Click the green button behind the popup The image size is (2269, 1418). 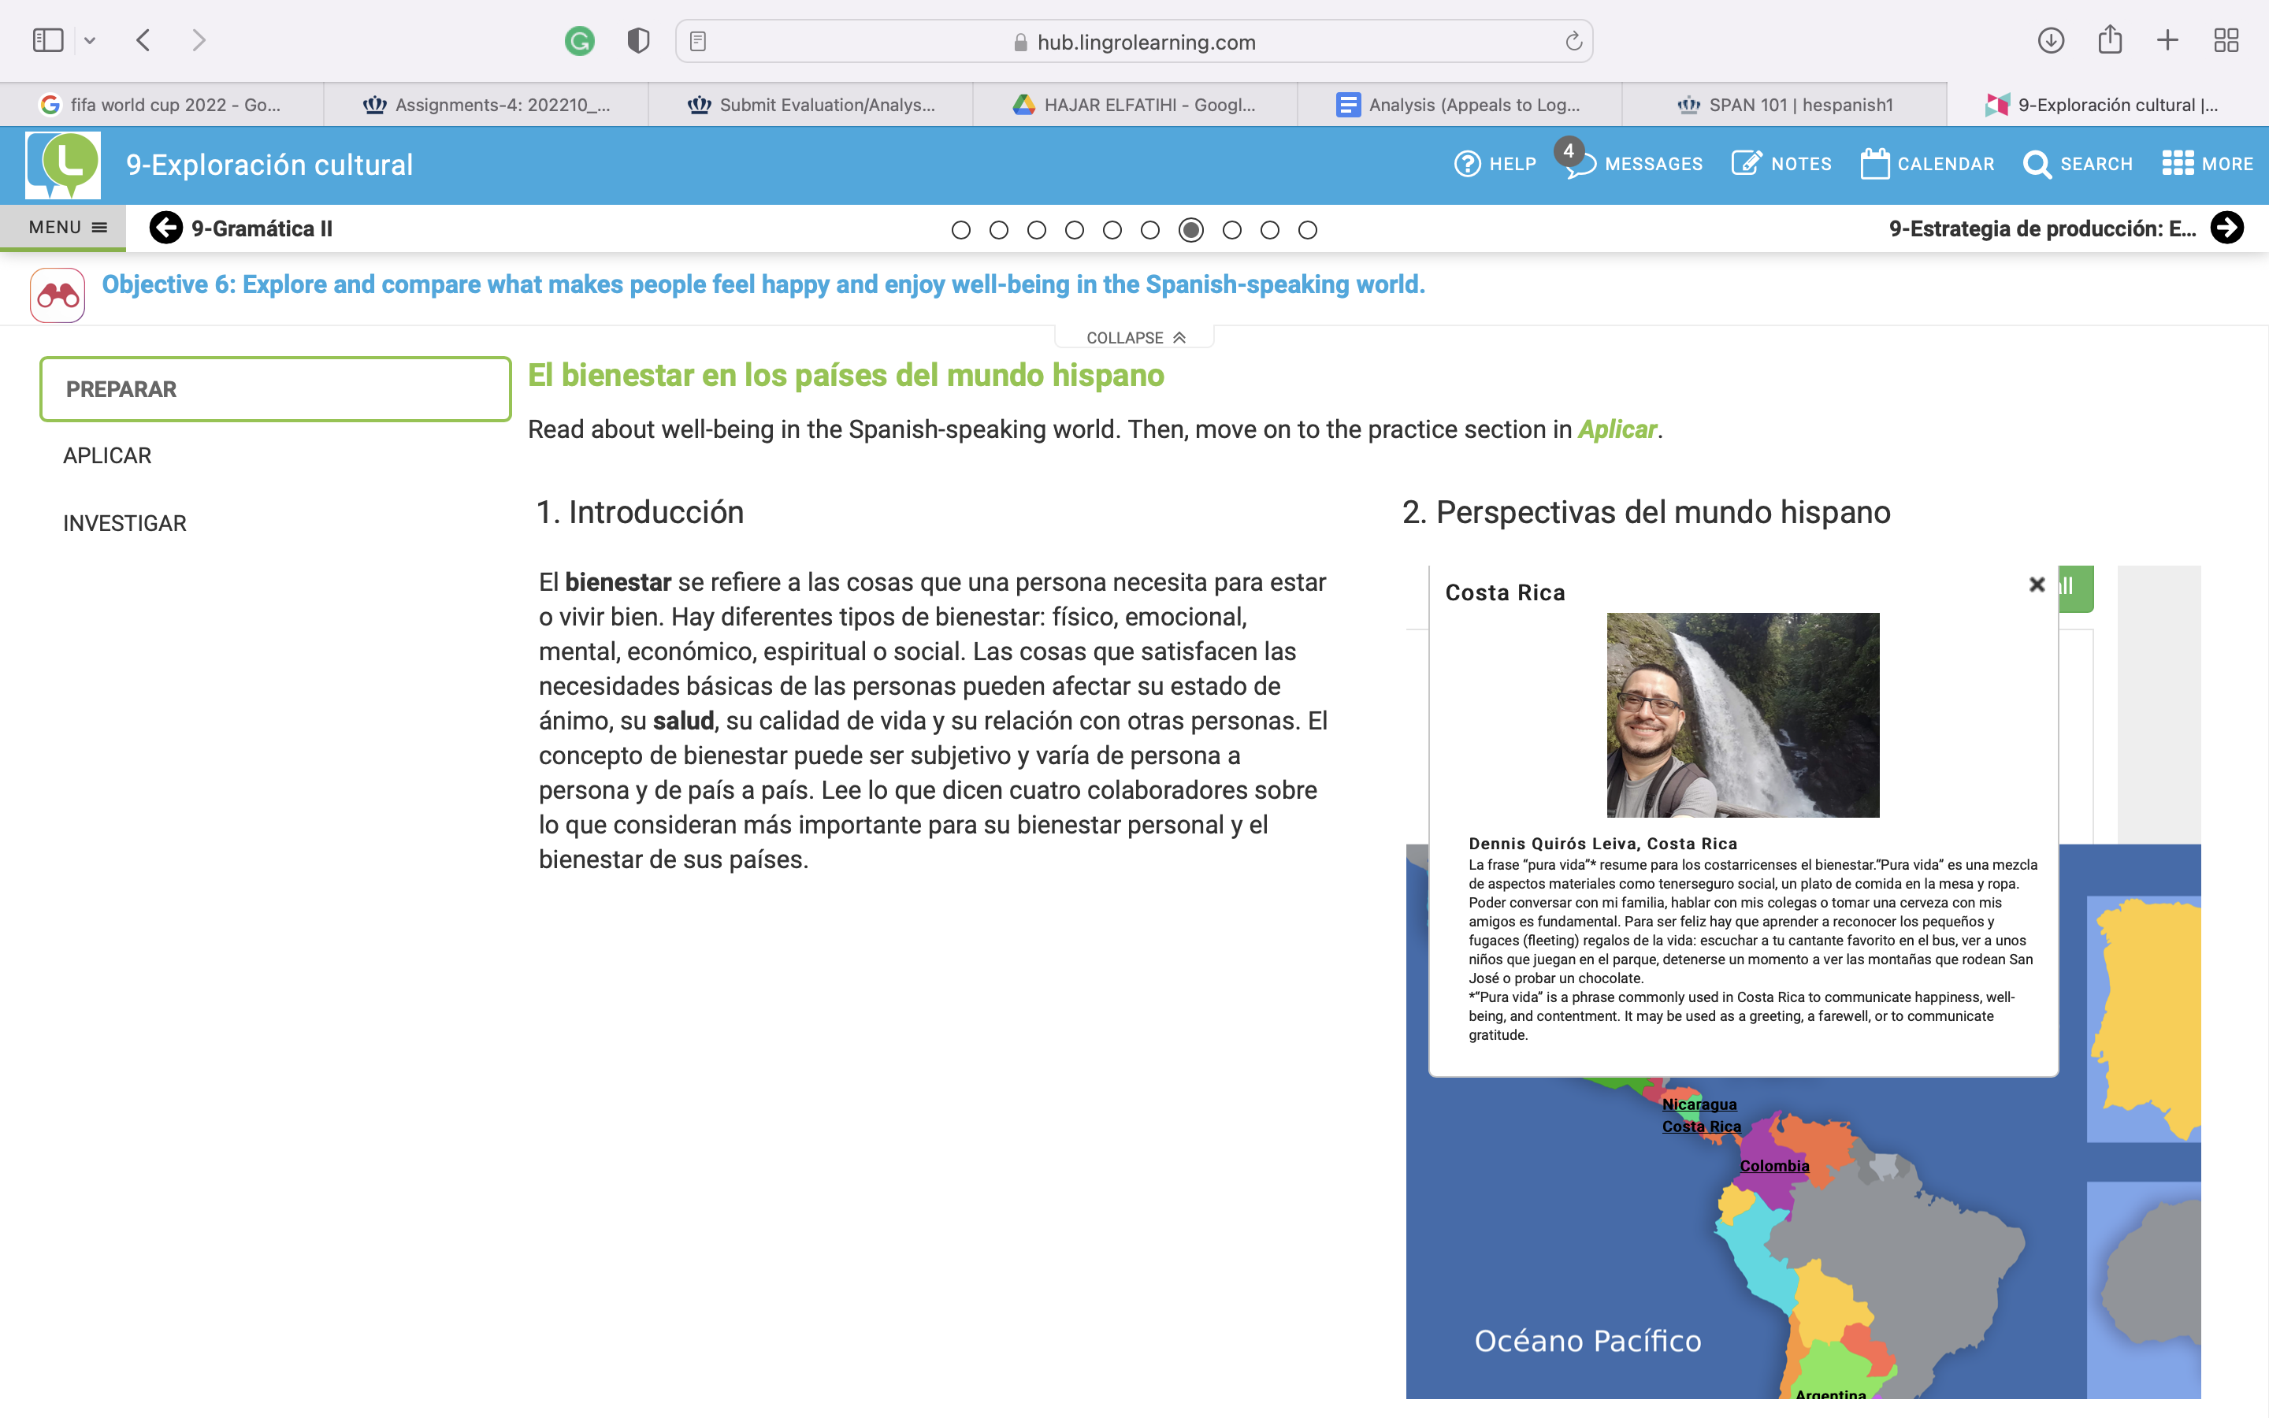tap(2076, 588)
